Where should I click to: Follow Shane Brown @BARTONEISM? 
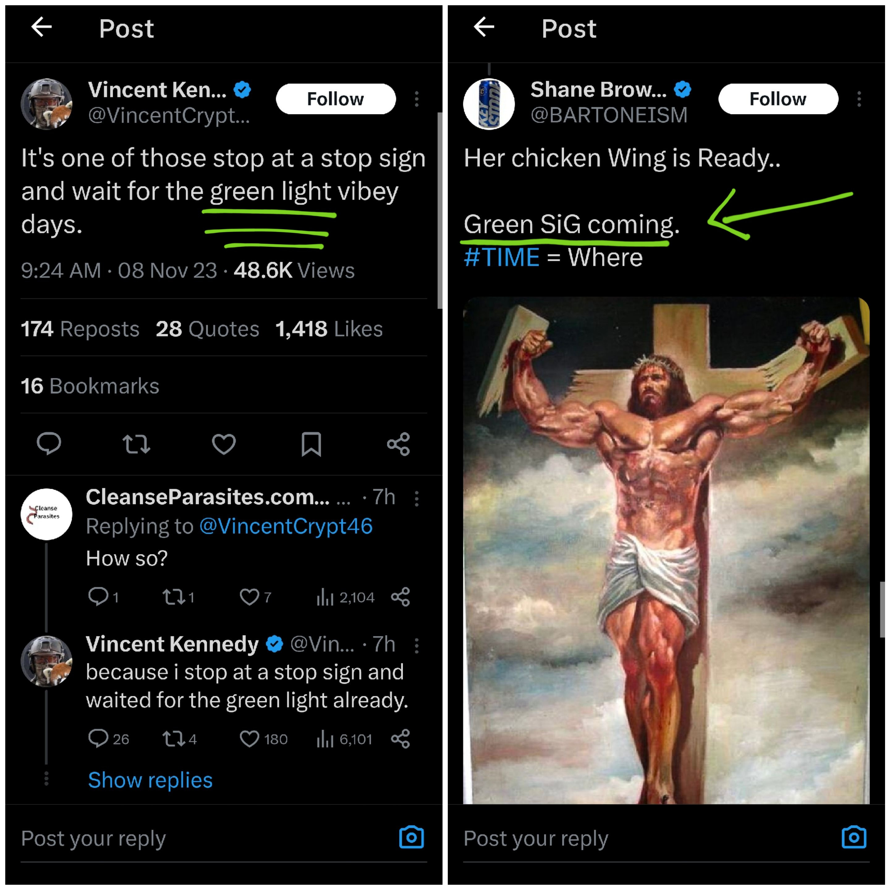point(778,99)
